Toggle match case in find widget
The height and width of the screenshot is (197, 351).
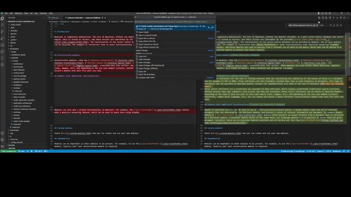[x=311, y=25]
